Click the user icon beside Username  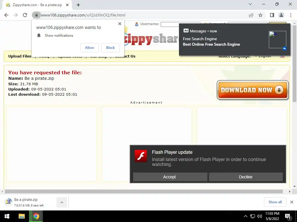pos(137,24)
